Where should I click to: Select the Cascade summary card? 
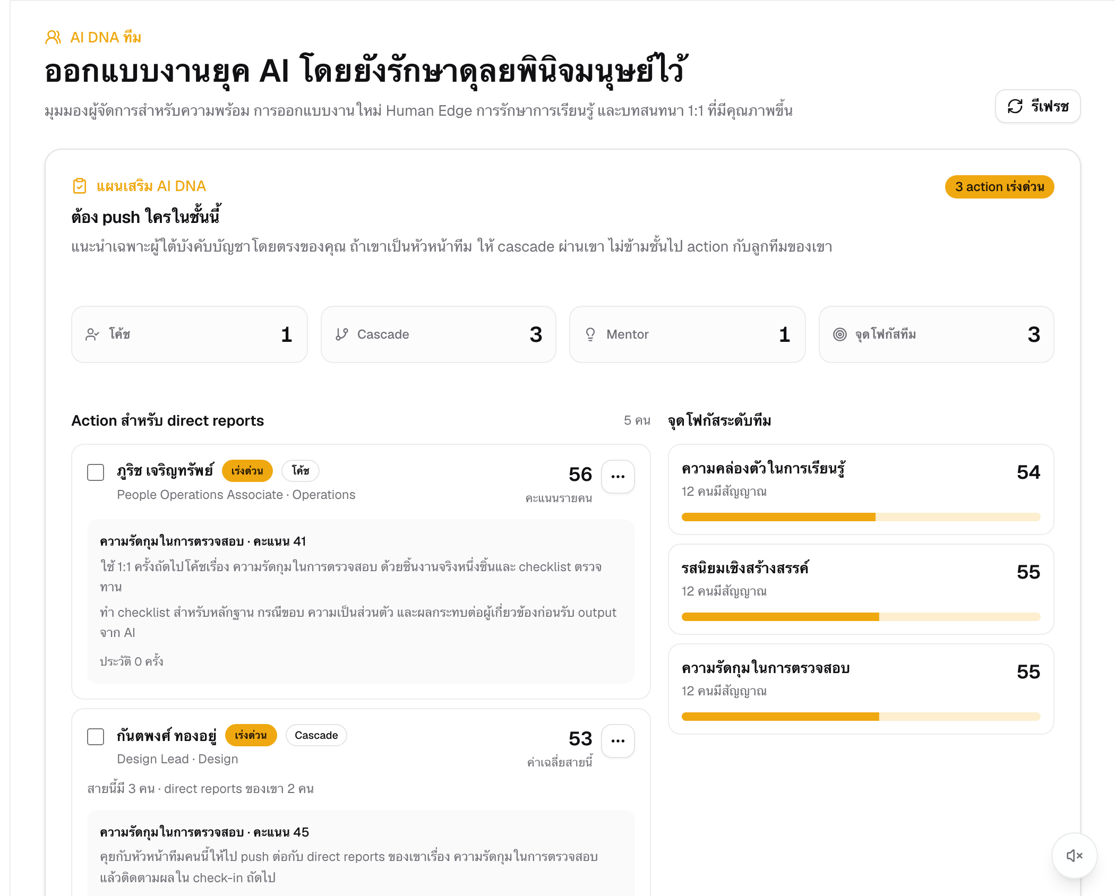438,334
